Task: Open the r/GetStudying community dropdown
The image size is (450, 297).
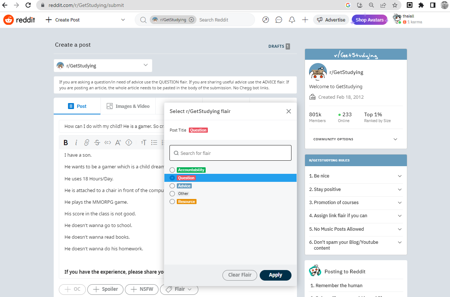Action: [x=103, y=66]
